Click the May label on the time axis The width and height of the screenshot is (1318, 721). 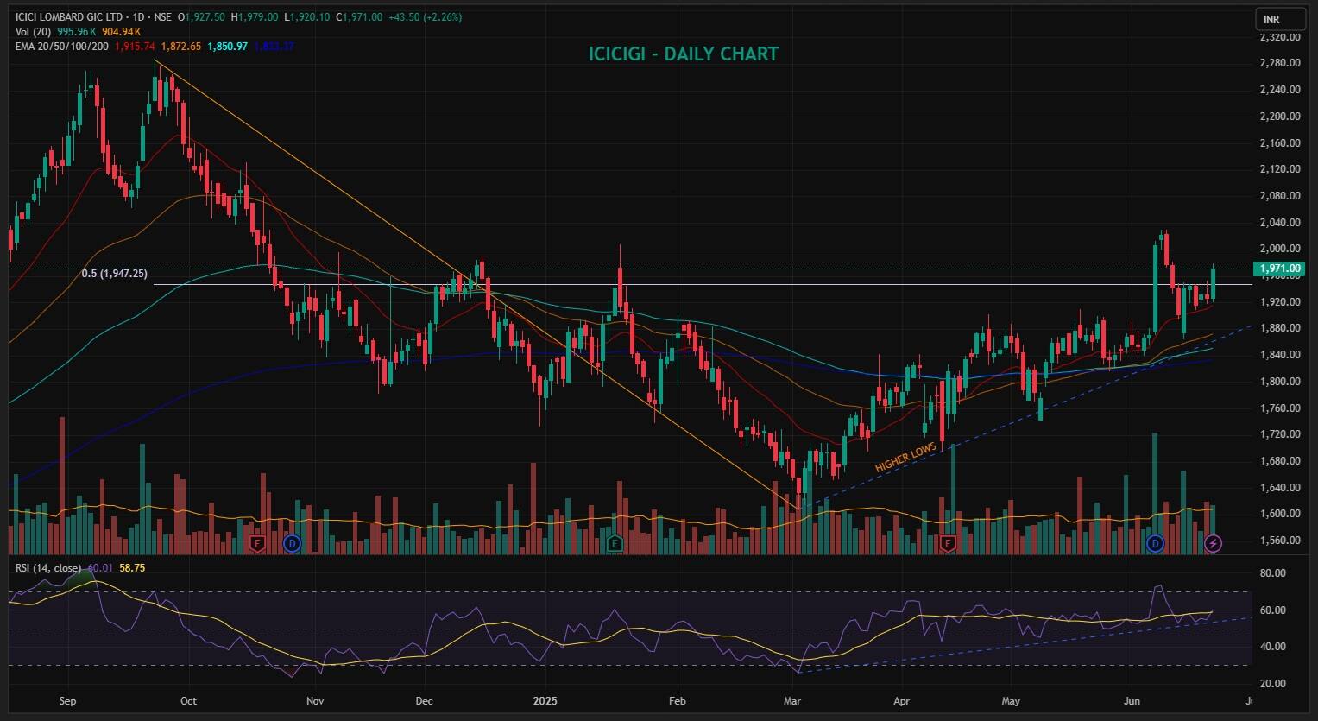pos(1012,701)
